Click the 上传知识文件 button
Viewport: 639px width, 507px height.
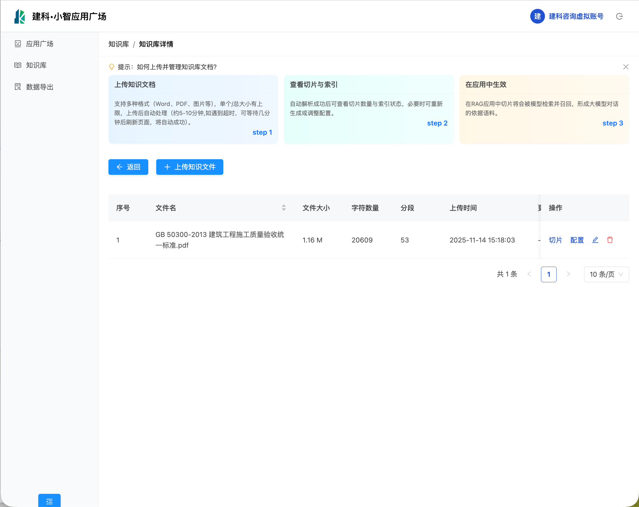pos(190,167)
